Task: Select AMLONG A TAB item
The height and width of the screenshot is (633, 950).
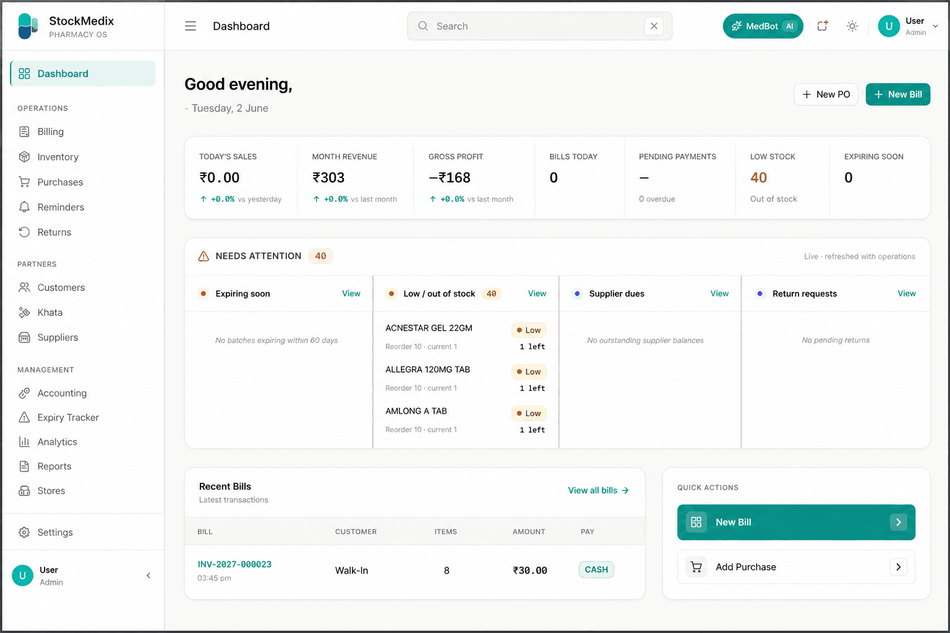Action: coord(416,411)
